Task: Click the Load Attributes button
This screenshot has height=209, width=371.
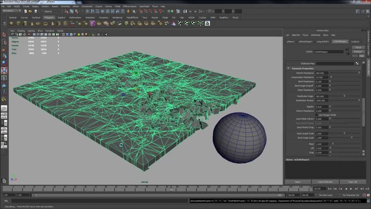Action: coord(325,182)
